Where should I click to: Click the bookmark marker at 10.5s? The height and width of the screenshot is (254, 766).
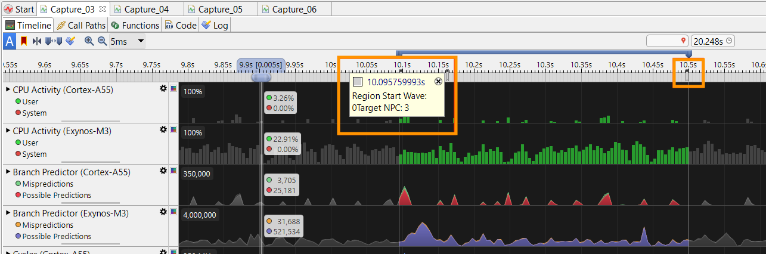tap(687, 75)
